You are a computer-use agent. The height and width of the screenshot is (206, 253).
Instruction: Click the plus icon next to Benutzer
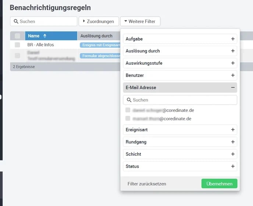coord(233,75)
